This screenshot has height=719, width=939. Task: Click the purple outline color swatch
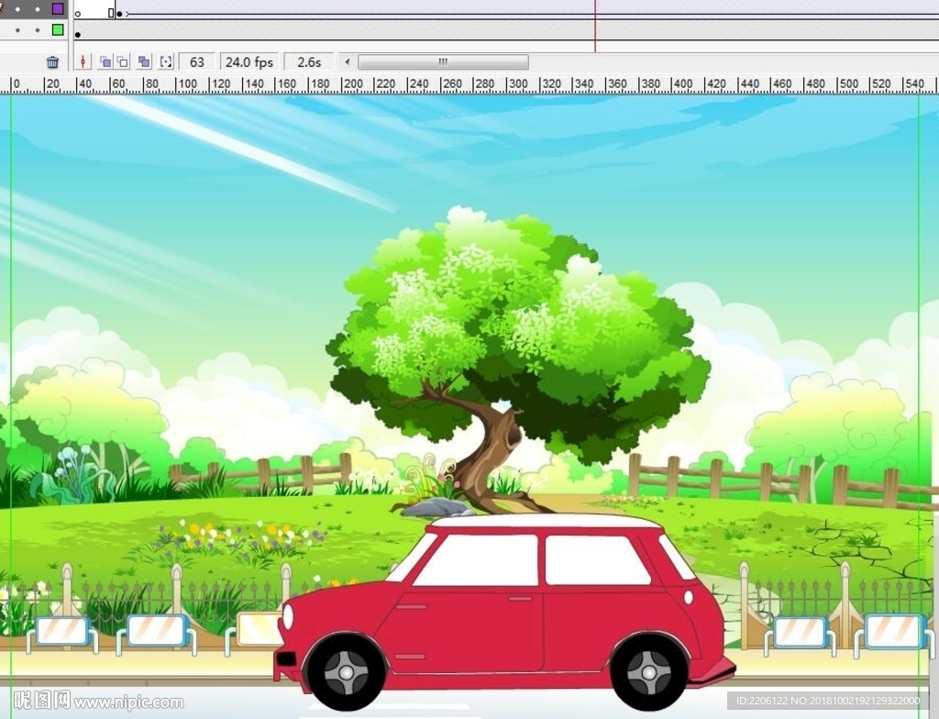click(58, 9)
